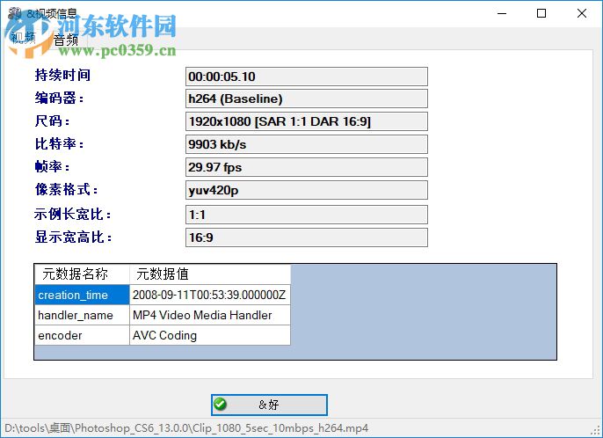Click the 比特率 label
Image resolution: width=603 pixels, height=438 pixels.
[59, 144]
